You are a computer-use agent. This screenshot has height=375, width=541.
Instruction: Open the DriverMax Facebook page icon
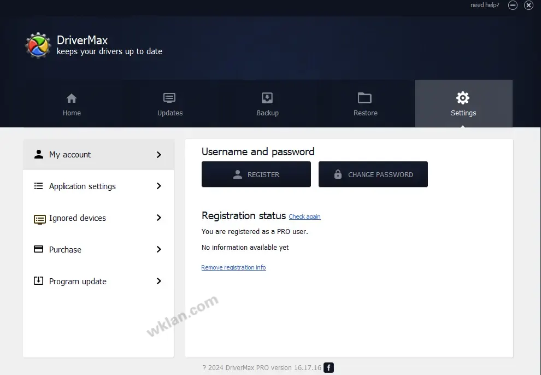pyautogui.click(x=329, y=368)
